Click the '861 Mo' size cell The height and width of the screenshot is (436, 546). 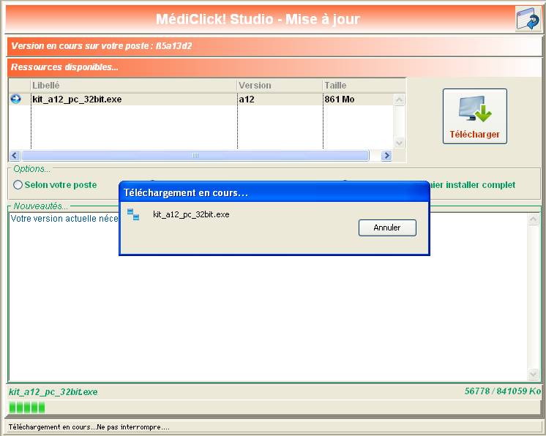[x=339, y=99]
